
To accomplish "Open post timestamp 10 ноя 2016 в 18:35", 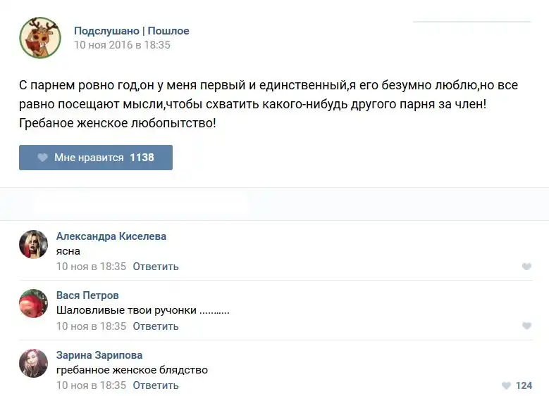I will (x=123, y=45).
